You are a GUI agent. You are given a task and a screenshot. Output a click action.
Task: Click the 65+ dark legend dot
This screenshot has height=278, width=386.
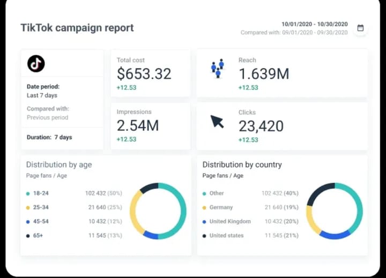pos(28,236)
